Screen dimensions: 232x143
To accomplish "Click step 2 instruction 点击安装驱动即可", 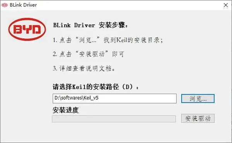I will click(88, 54).
